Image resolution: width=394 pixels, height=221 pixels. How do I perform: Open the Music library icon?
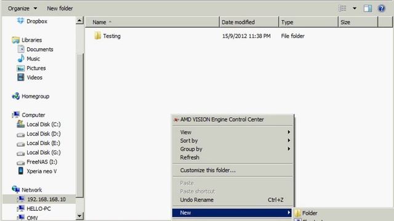click(21, 58)
